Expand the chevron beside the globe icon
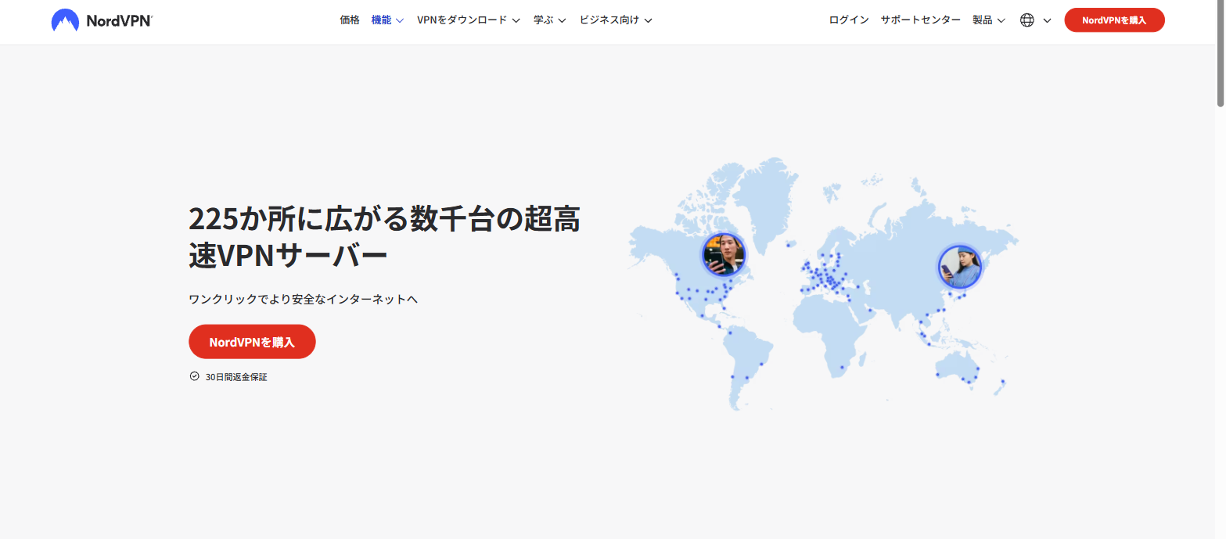1226x539 pixels. click(x=1047, y=21)
